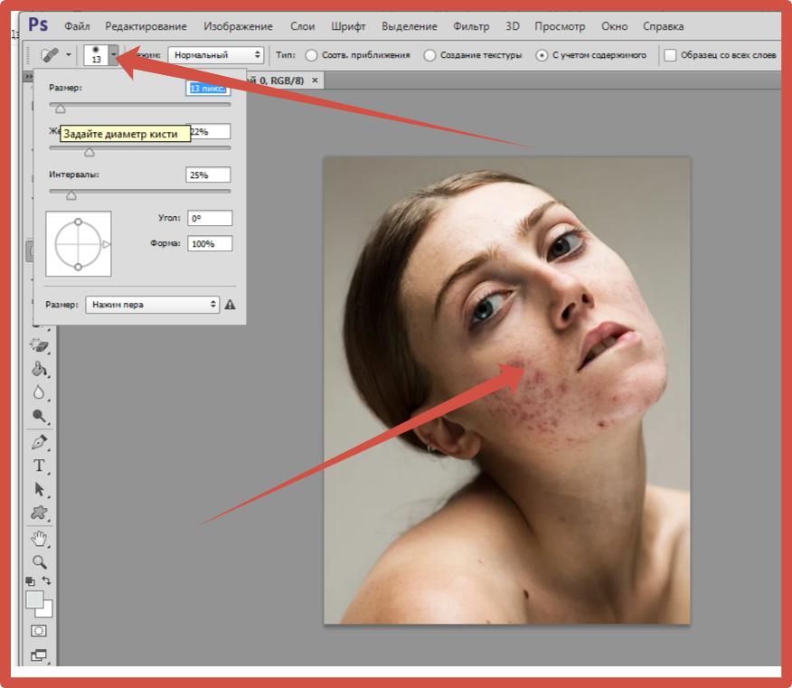Open the 'Нажим пера' size control dropdown
The height and width of the screenshot is (688, 792).
pos(152,305)
